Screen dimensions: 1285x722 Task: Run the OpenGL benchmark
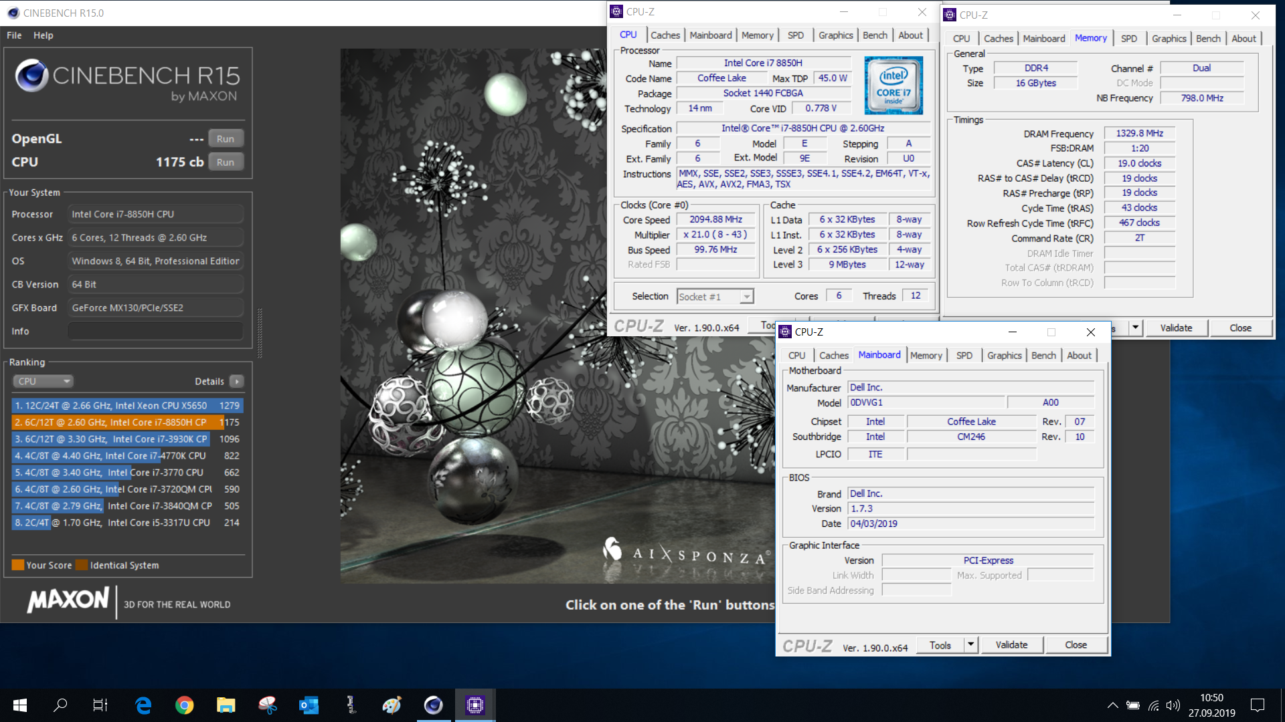(226, 138)
